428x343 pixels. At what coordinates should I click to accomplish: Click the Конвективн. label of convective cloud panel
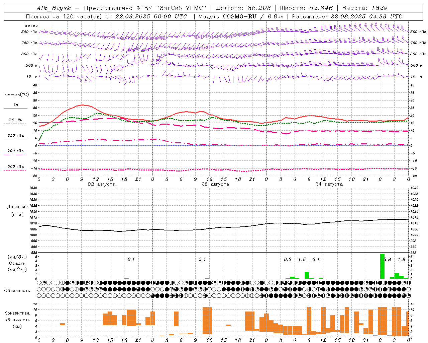(x=17, y=313)
